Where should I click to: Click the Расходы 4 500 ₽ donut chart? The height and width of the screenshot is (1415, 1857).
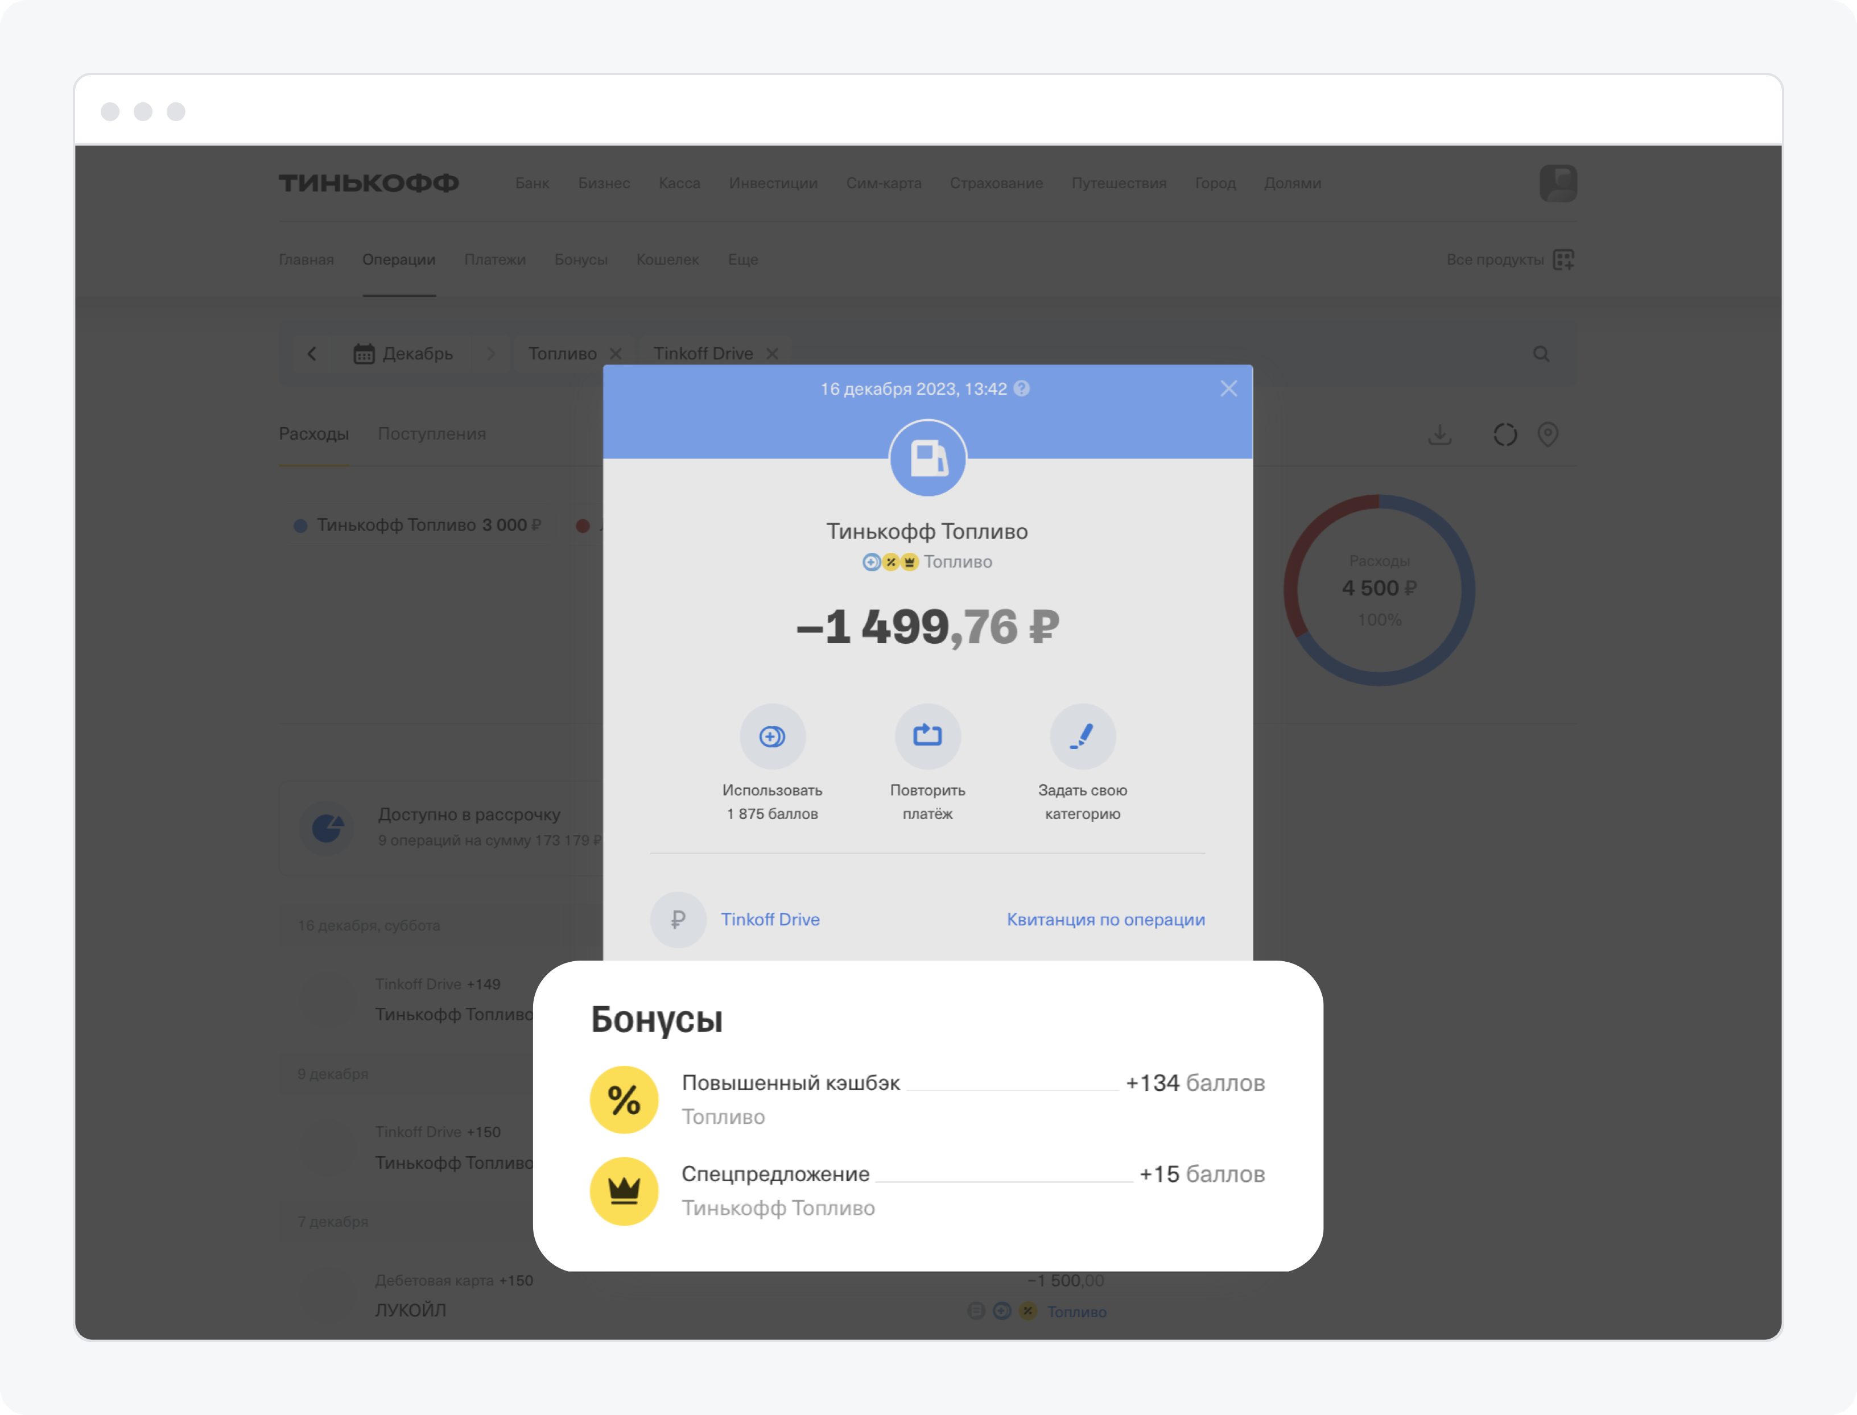[x=1379, y=590]
